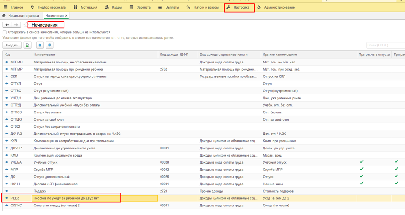Click При расчете отпуска checkmark in НОЧН row
Viewport: 405px width, 215px height.
pos(361,184)
